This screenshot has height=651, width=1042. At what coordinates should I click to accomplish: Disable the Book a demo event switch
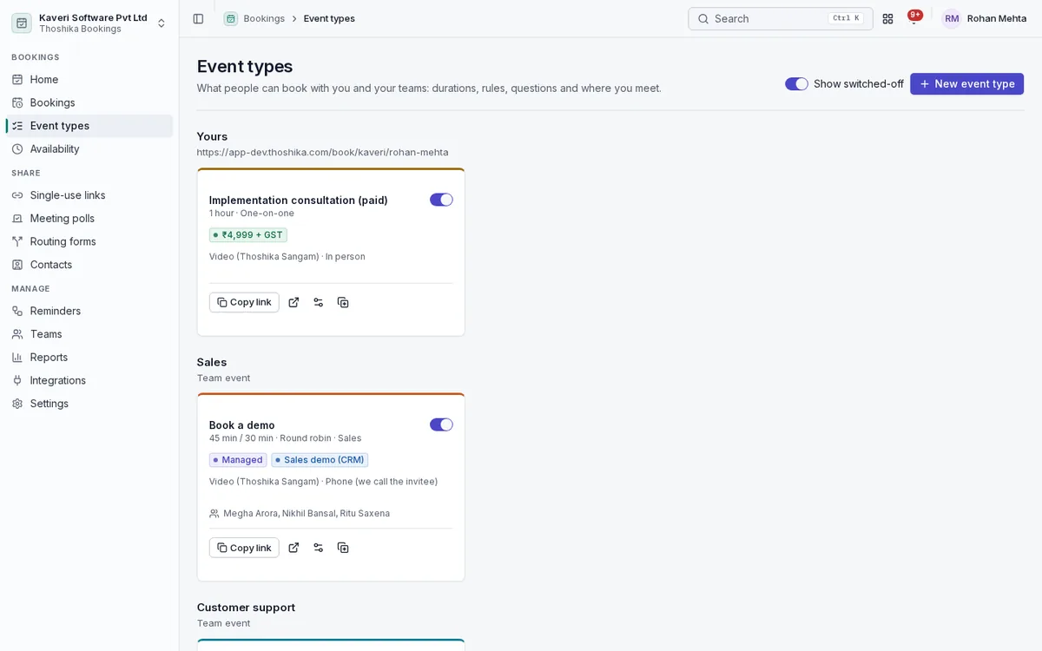point(441,424)
